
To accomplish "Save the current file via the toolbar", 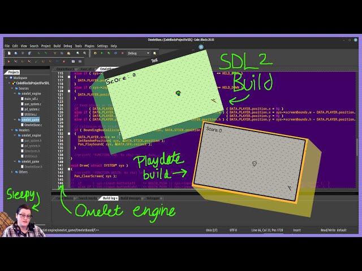I will pos(23,53).
